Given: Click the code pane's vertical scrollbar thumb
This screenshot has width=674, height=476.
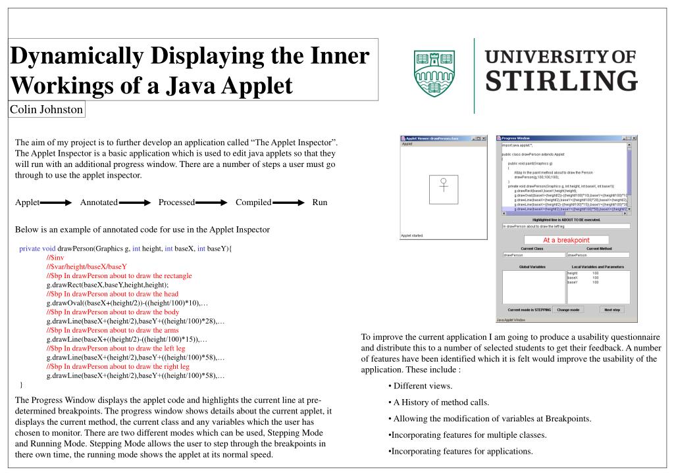Looking at the screenshot, I should [x=629, y=171].
